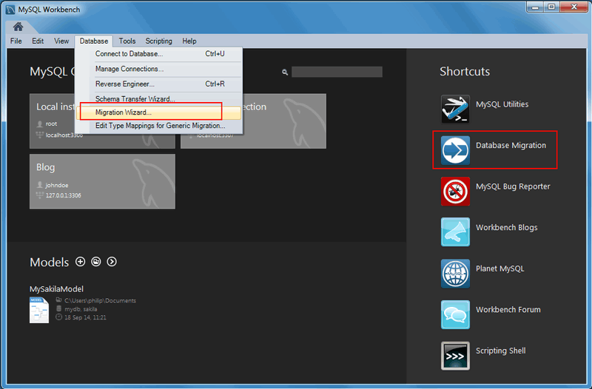
Task: Open Workbench Forum chat bubbles icon
Action: 455,314
